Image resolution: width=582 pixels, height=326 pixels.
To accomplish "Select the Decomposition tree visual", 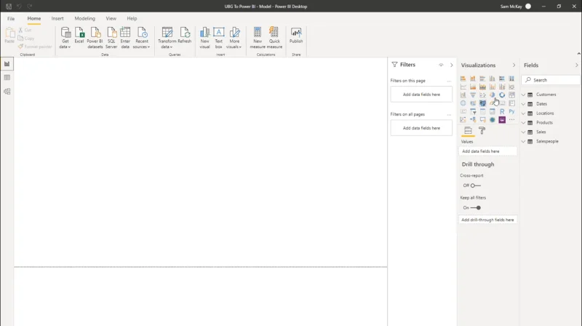I will 473,119.
